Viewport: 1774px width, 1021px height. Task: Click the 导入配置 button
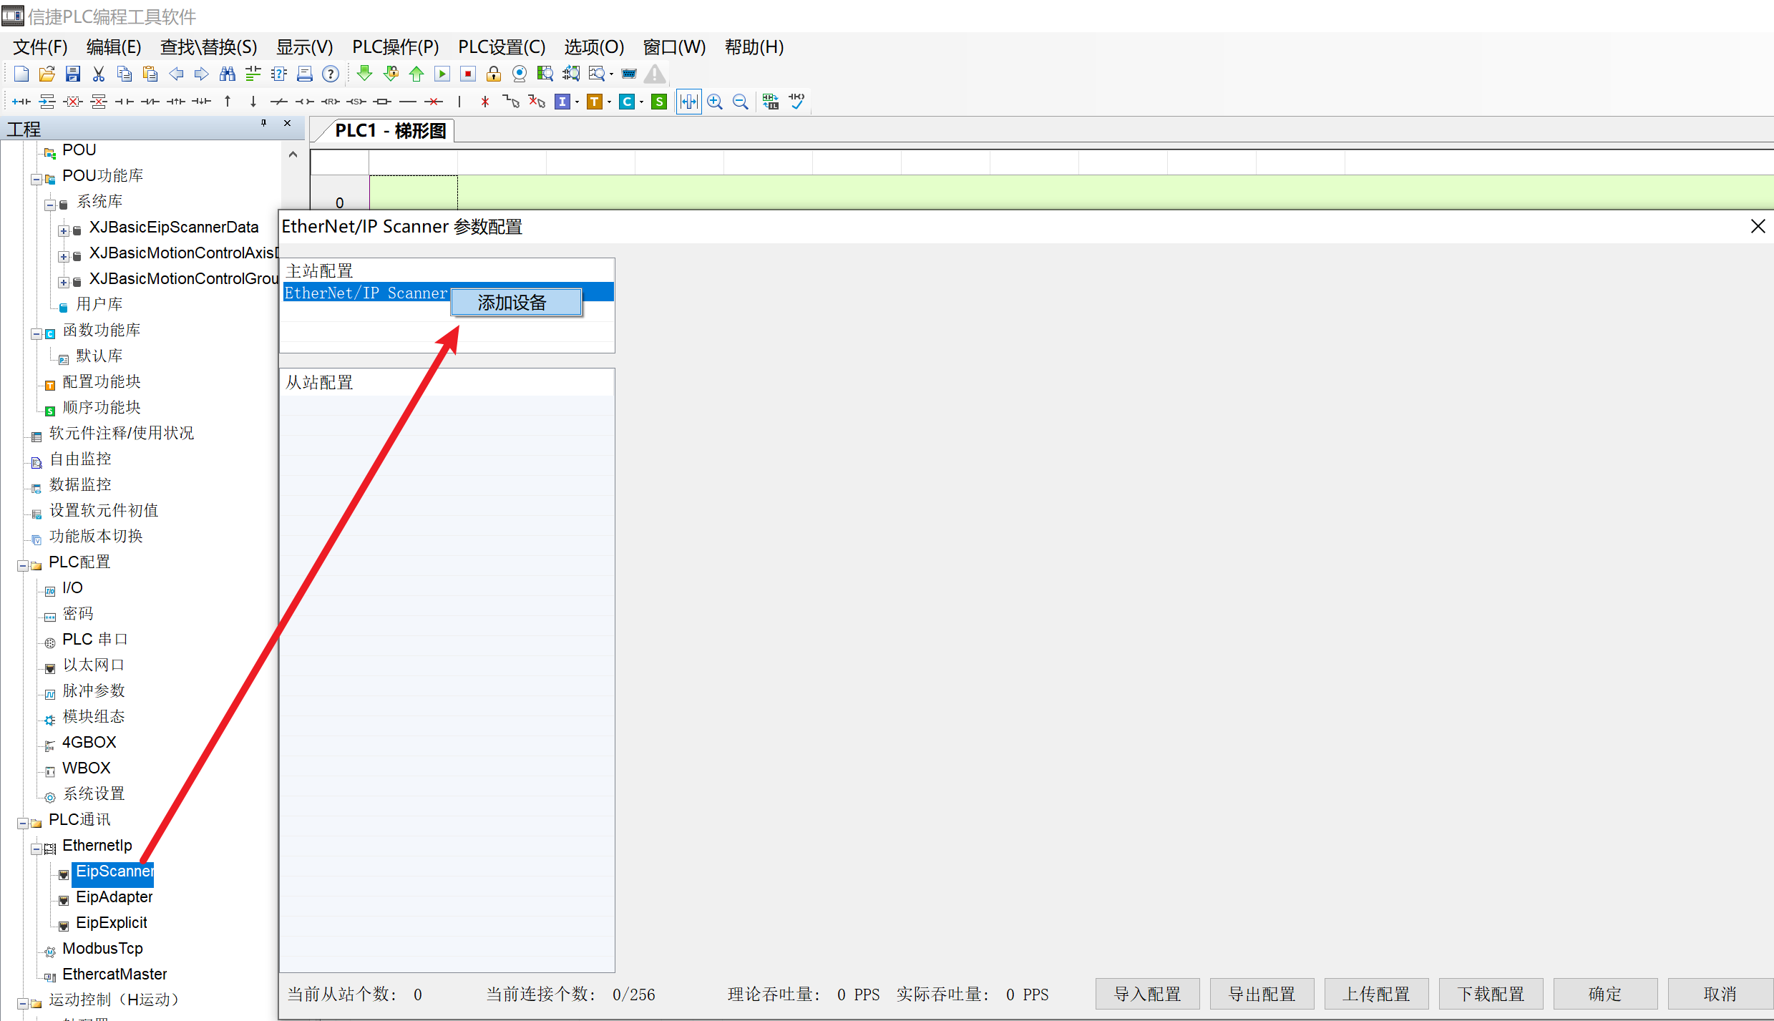(x=1147, y=994)
